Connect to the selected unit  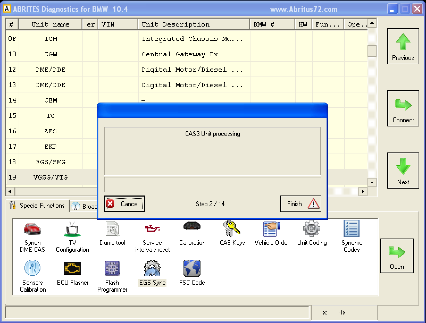(403, 108)
